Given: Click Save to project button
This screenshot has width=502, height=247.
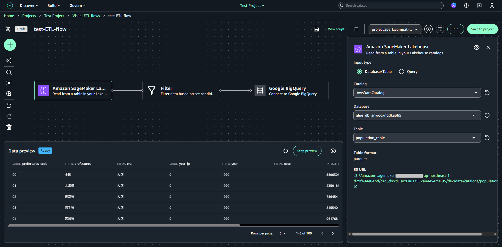Looking at the screenshot, I should 482,29.
